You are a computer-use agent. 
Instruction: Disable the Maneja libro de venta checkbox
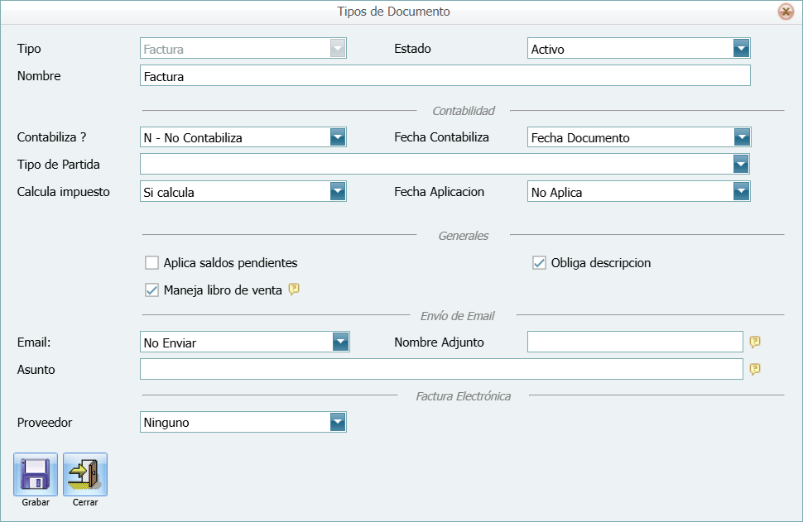[x=151, y=290]
